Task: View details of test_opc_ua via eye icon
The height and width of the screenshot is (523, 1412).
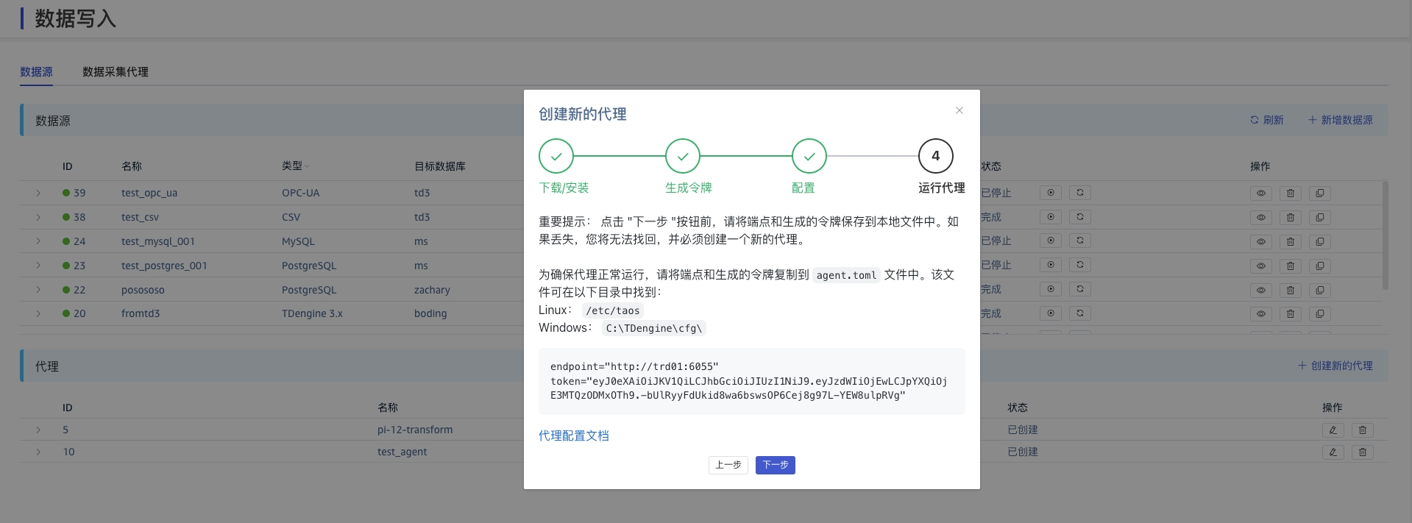Action: click(1261, 193)
